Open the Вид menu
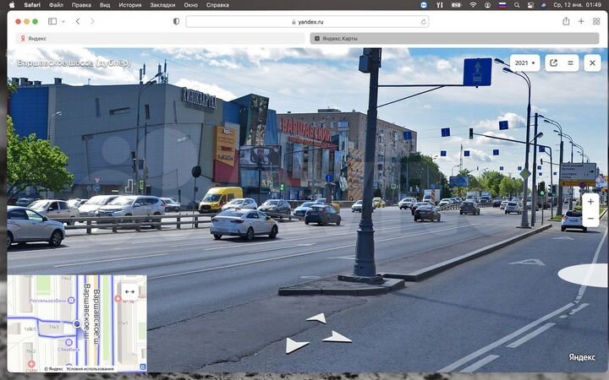The width and height of the screenshot is (609, 380). point(105,5)
